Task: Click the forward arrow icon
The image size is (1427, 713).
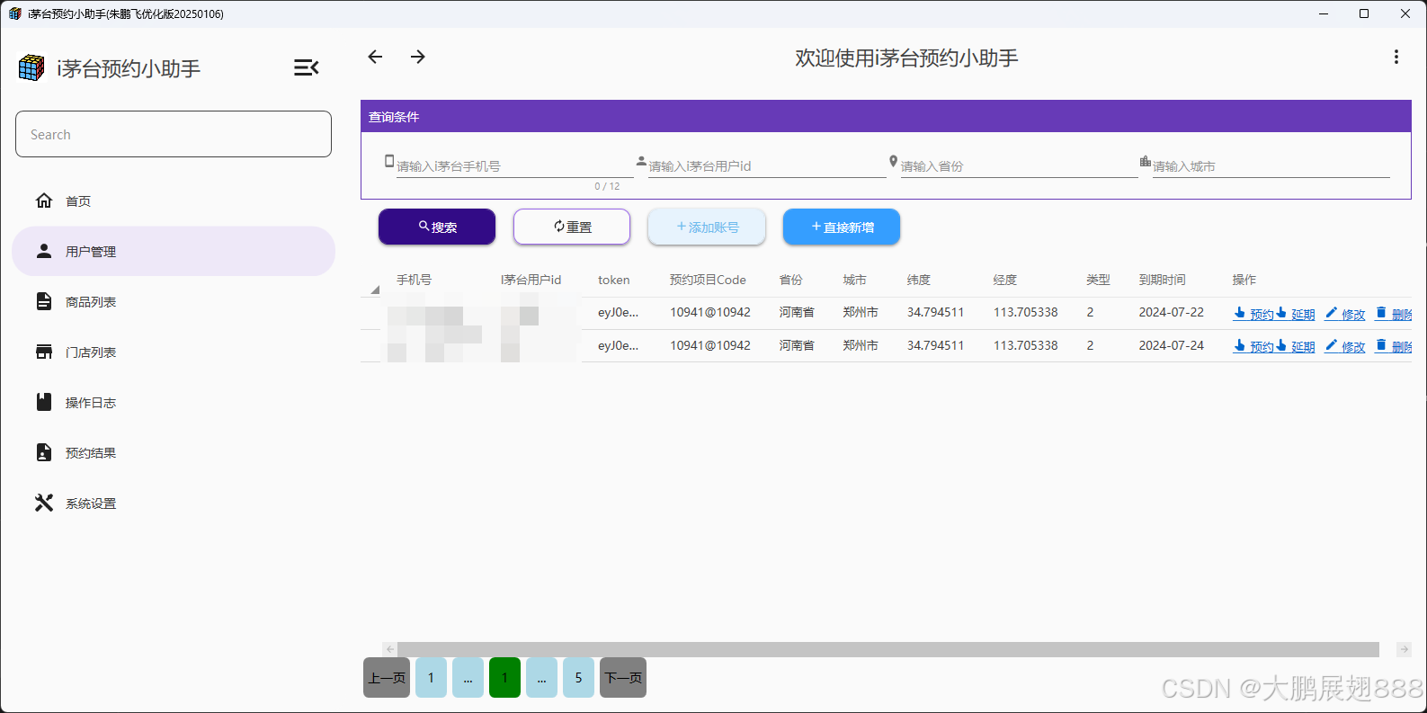Action: coord(418,57)
